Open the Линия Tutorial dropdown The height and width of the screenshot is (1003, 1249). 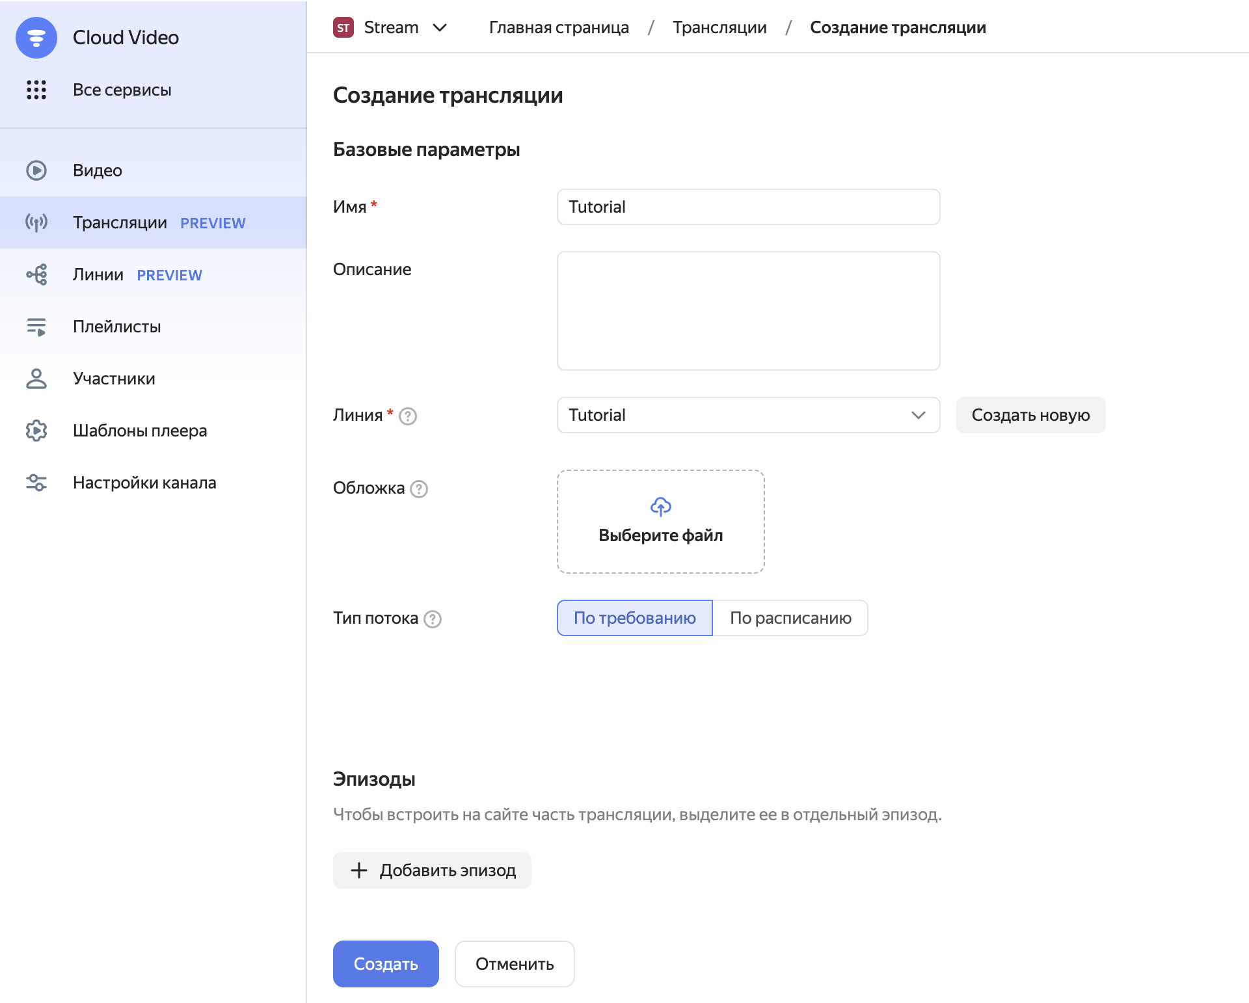(x=748, y=415)
